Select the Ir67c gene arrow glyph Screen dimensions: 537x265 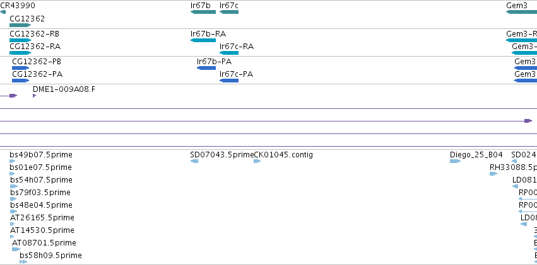point(229,12)
